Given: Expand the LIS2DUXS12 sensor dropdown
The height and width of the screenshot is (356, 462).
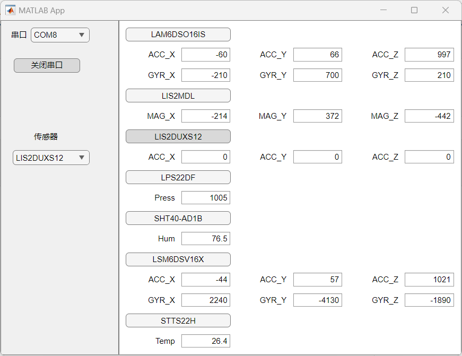Looking at the screenshot, I should pyautogui.click(x=51, y=158).
